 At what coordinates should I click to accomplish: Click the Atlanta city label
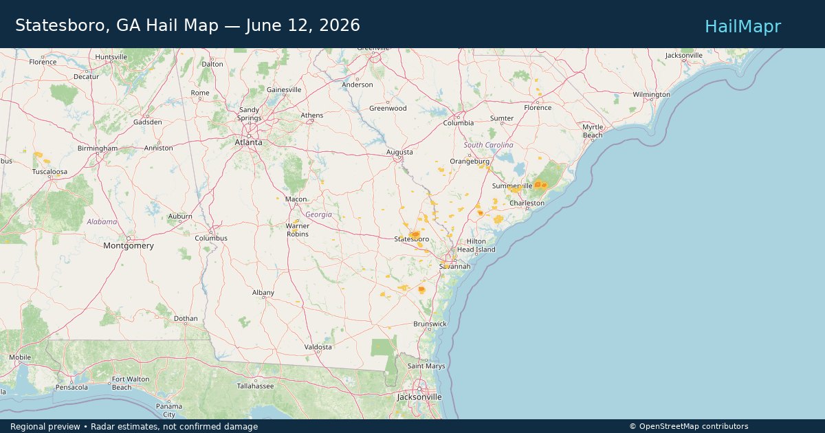(248, 142)
